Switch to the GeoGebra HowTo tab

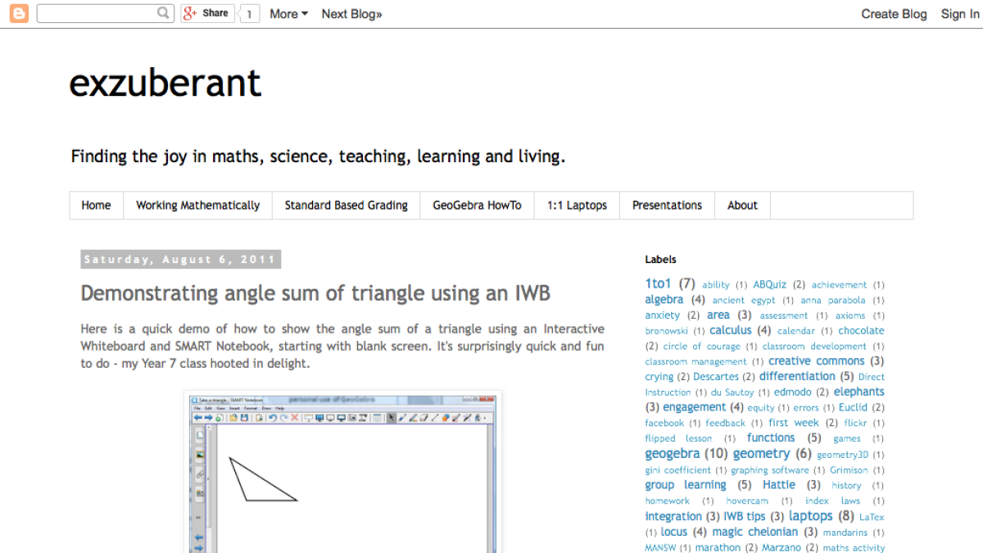point(477,205)
